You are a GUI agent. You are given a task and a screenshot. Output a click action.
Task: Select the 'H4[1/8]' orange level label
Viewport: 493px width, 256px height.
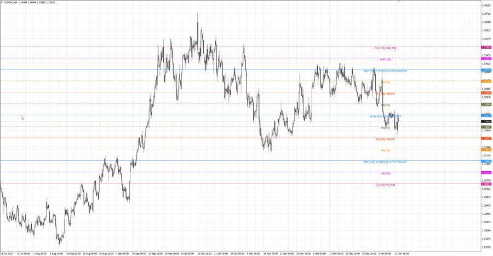pos(385,150)
